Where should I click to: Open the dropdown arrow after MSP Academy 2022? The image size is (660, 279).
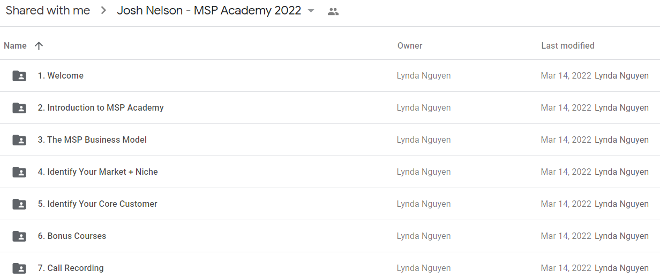pyautogui.click(x=311, y=11)
